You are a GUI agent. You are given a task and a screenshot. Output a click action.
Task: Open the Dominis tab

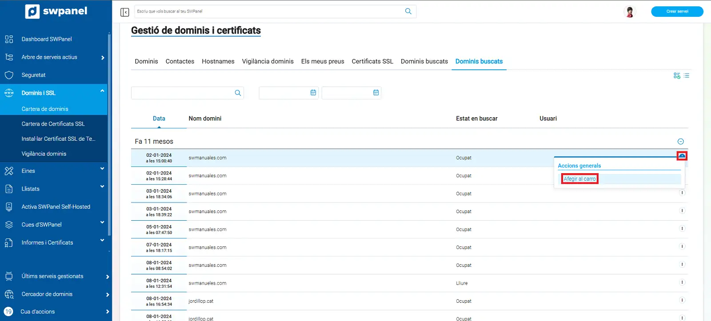[146, 61]
